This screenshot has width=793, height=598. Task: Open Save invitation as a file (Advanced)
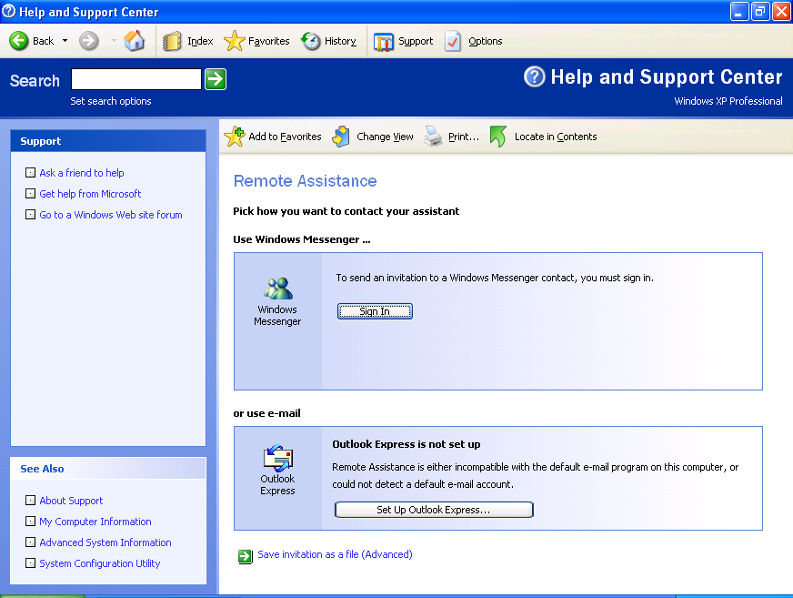tap(335, 554)
